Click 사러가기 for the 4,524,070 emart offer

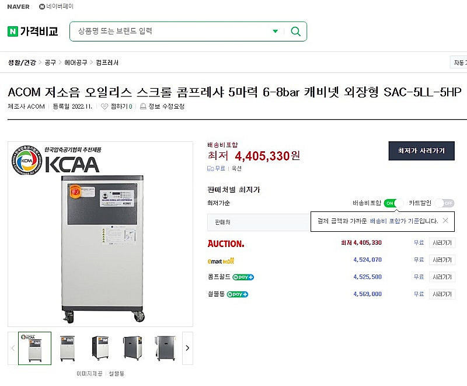click(442, 260)
